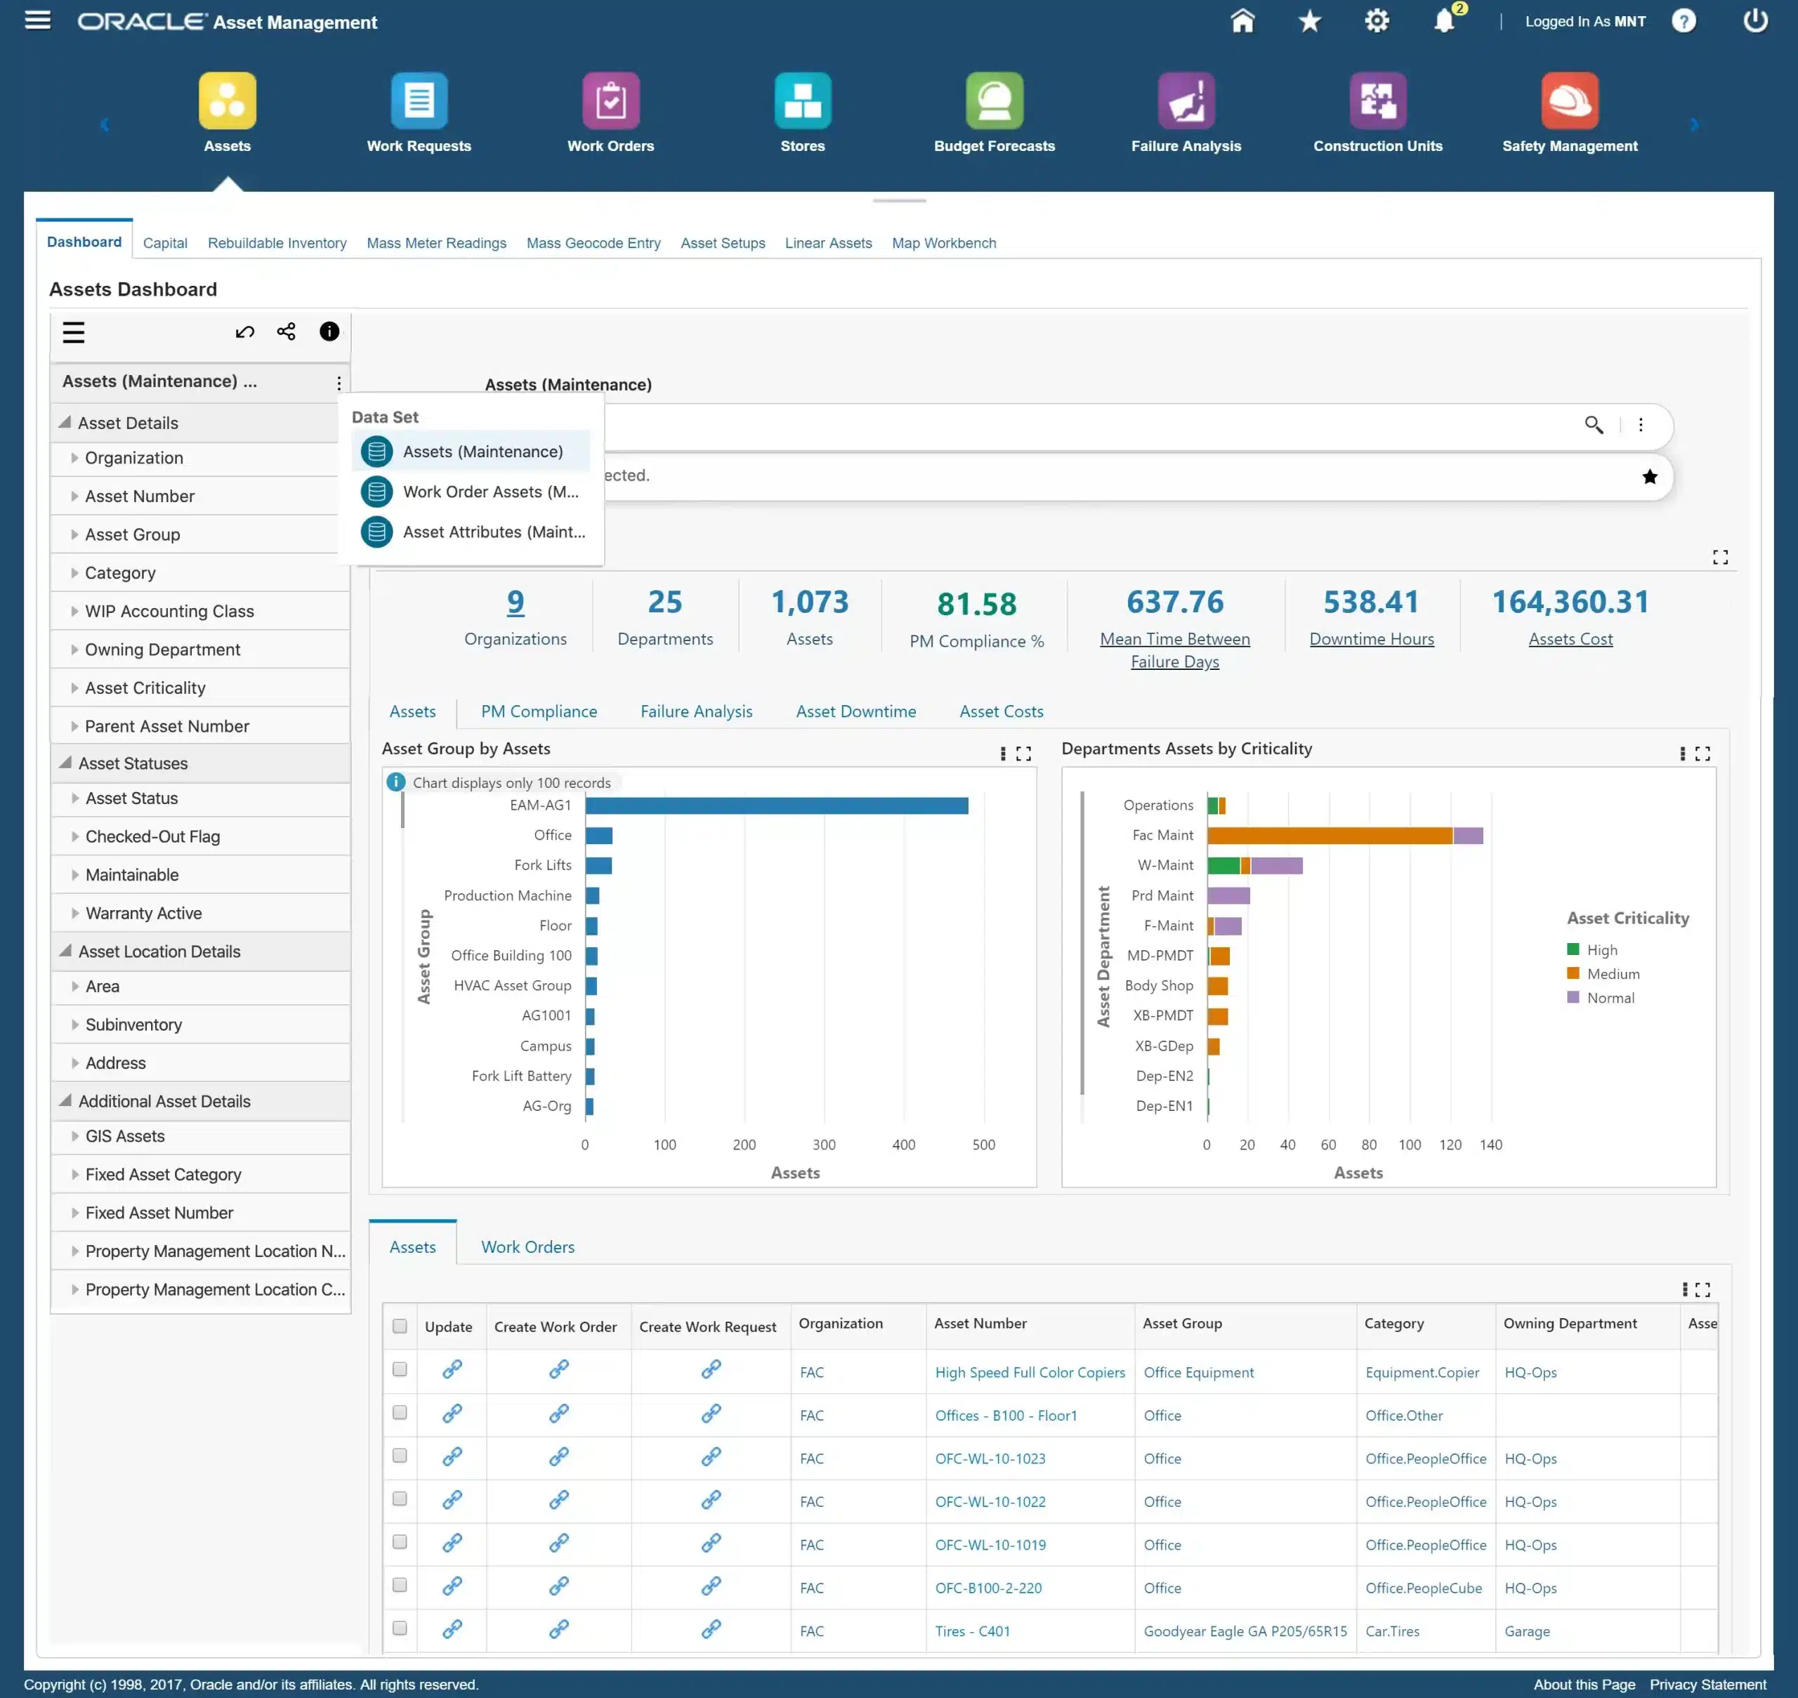Maximize the Asset Group by Assets chart
Viewport: 1798px width, 1698px height.
pyautogui.click(x=1023, y=753)
